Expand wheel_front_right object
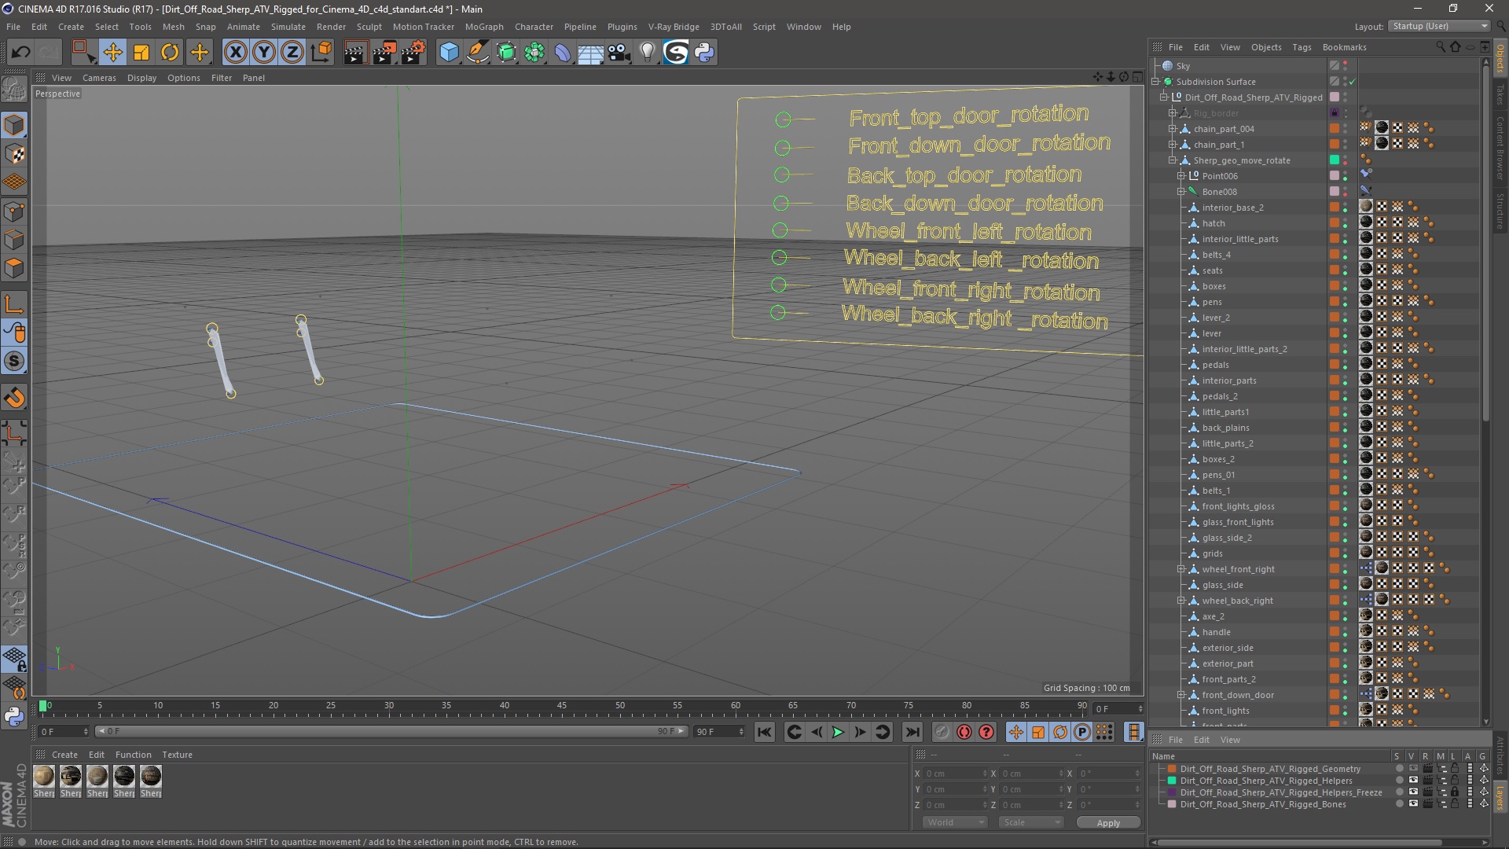Screen dimensions: 1509x849 pos(1180,569)
